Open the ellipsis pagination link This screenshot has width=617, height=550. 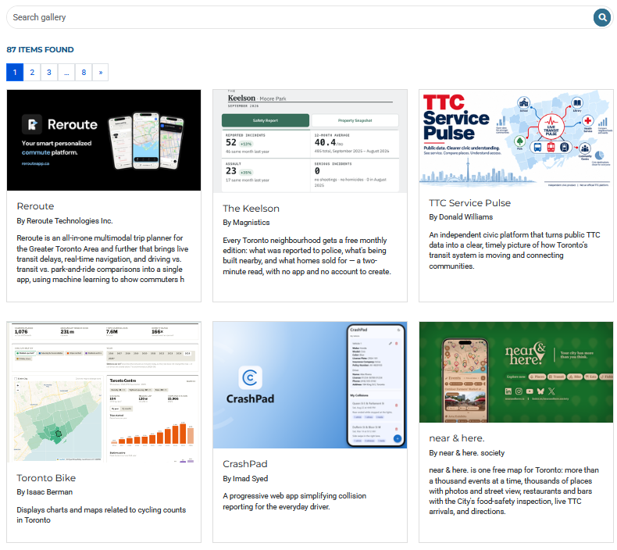[x=66, y=73]
